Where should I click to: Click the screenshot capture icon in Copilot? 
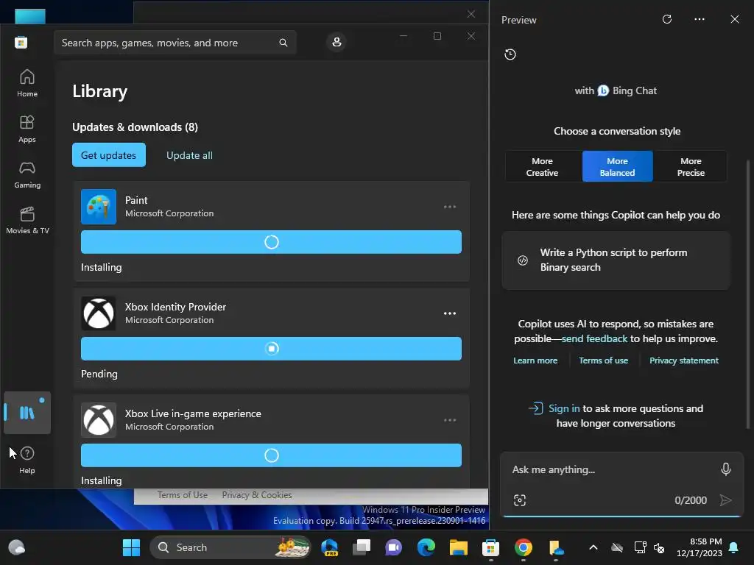point(519,500)
